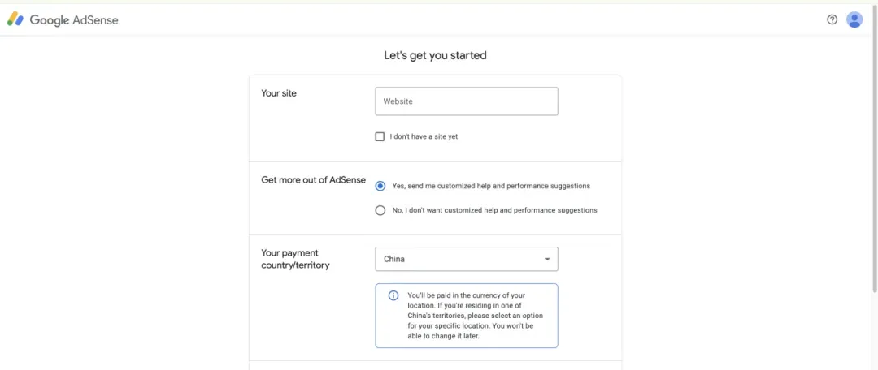The width and height of the screenshot is (878, 370).
Task: Click the "I don't have a site yet" label
Action: click(424, 136)
